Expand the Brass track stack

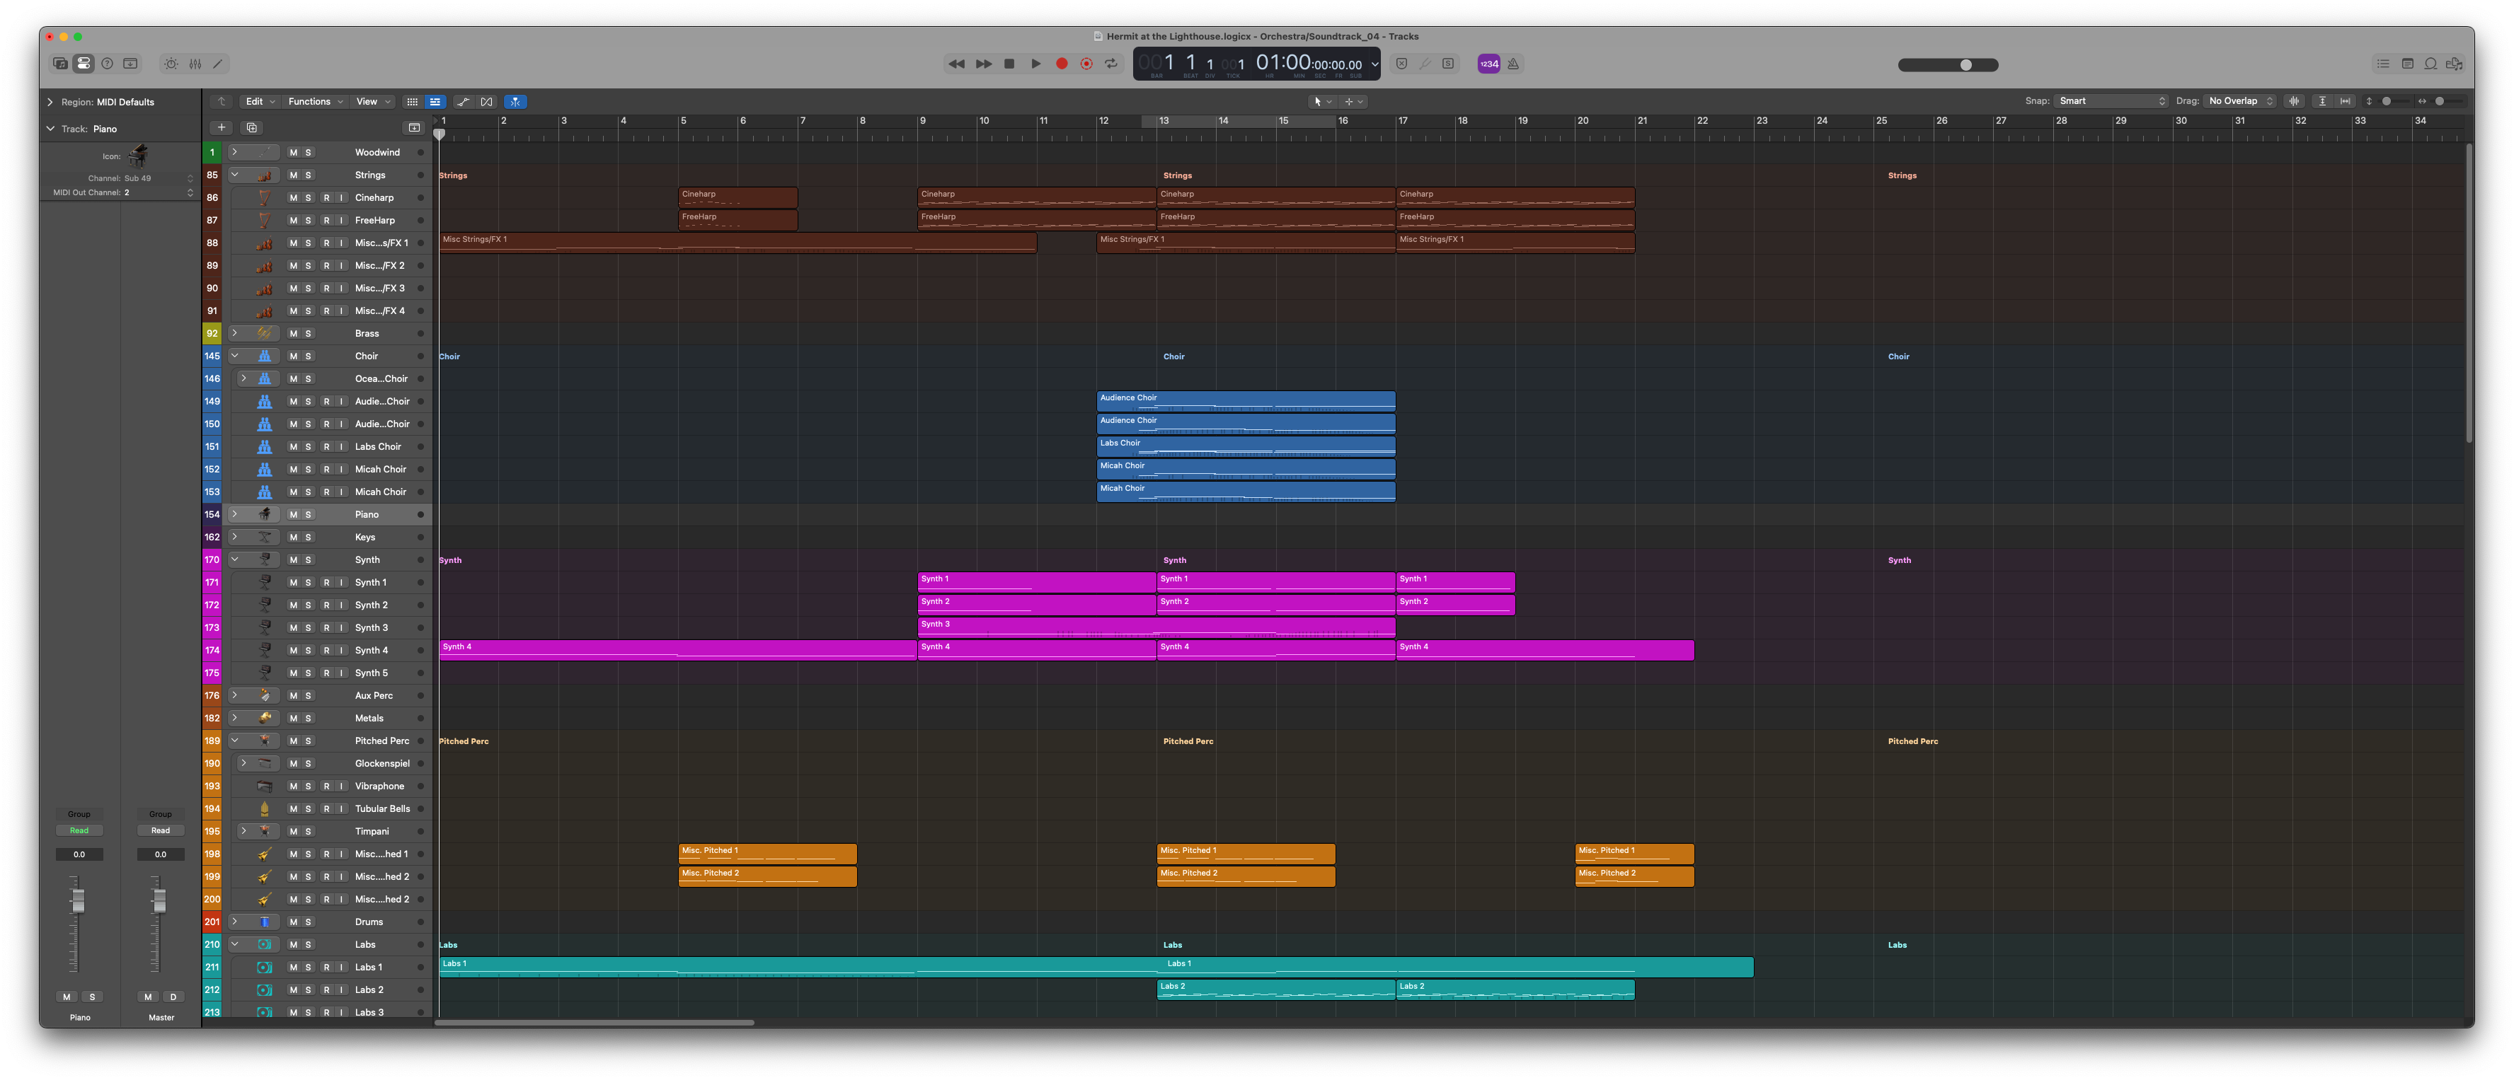tap(234, 334)
